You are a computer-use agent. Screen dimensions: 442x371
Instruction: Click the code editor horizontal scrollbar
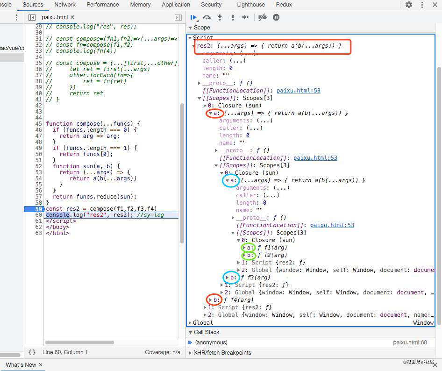tap(80, 342)
